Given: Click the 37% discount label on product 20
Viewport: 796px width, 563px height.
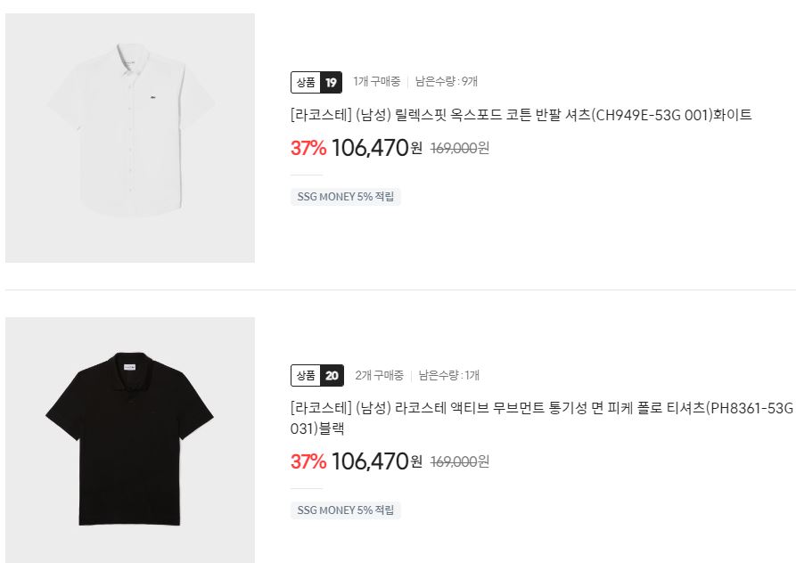Looking at the screenshot, I should tap(308, 461).
